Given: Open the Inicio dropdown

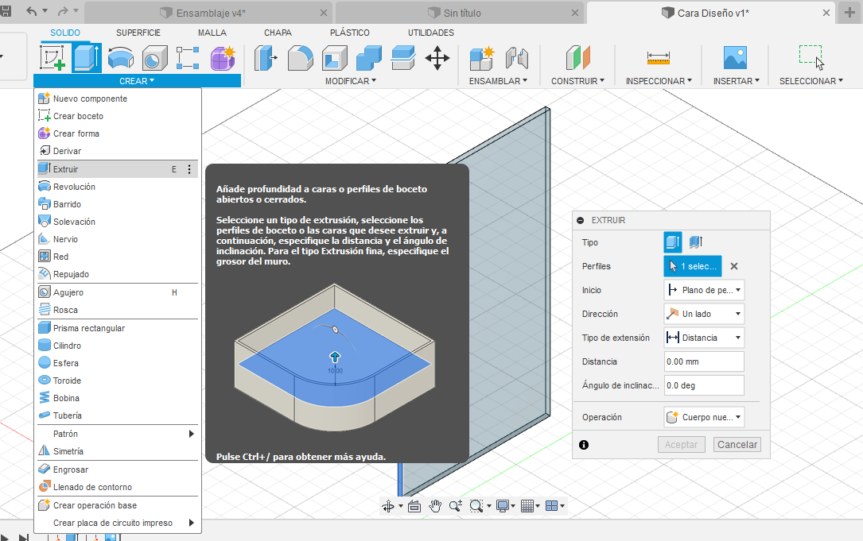Looking at the screenshot, I should coord(704,290).
